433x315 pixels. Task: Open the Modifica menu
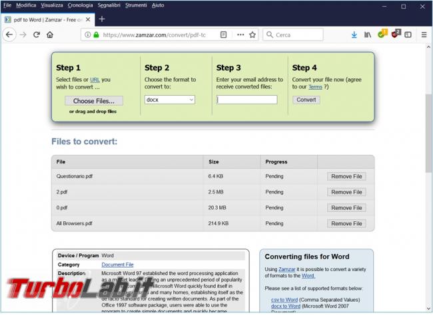pyautogui.click(x=26, y=5)
